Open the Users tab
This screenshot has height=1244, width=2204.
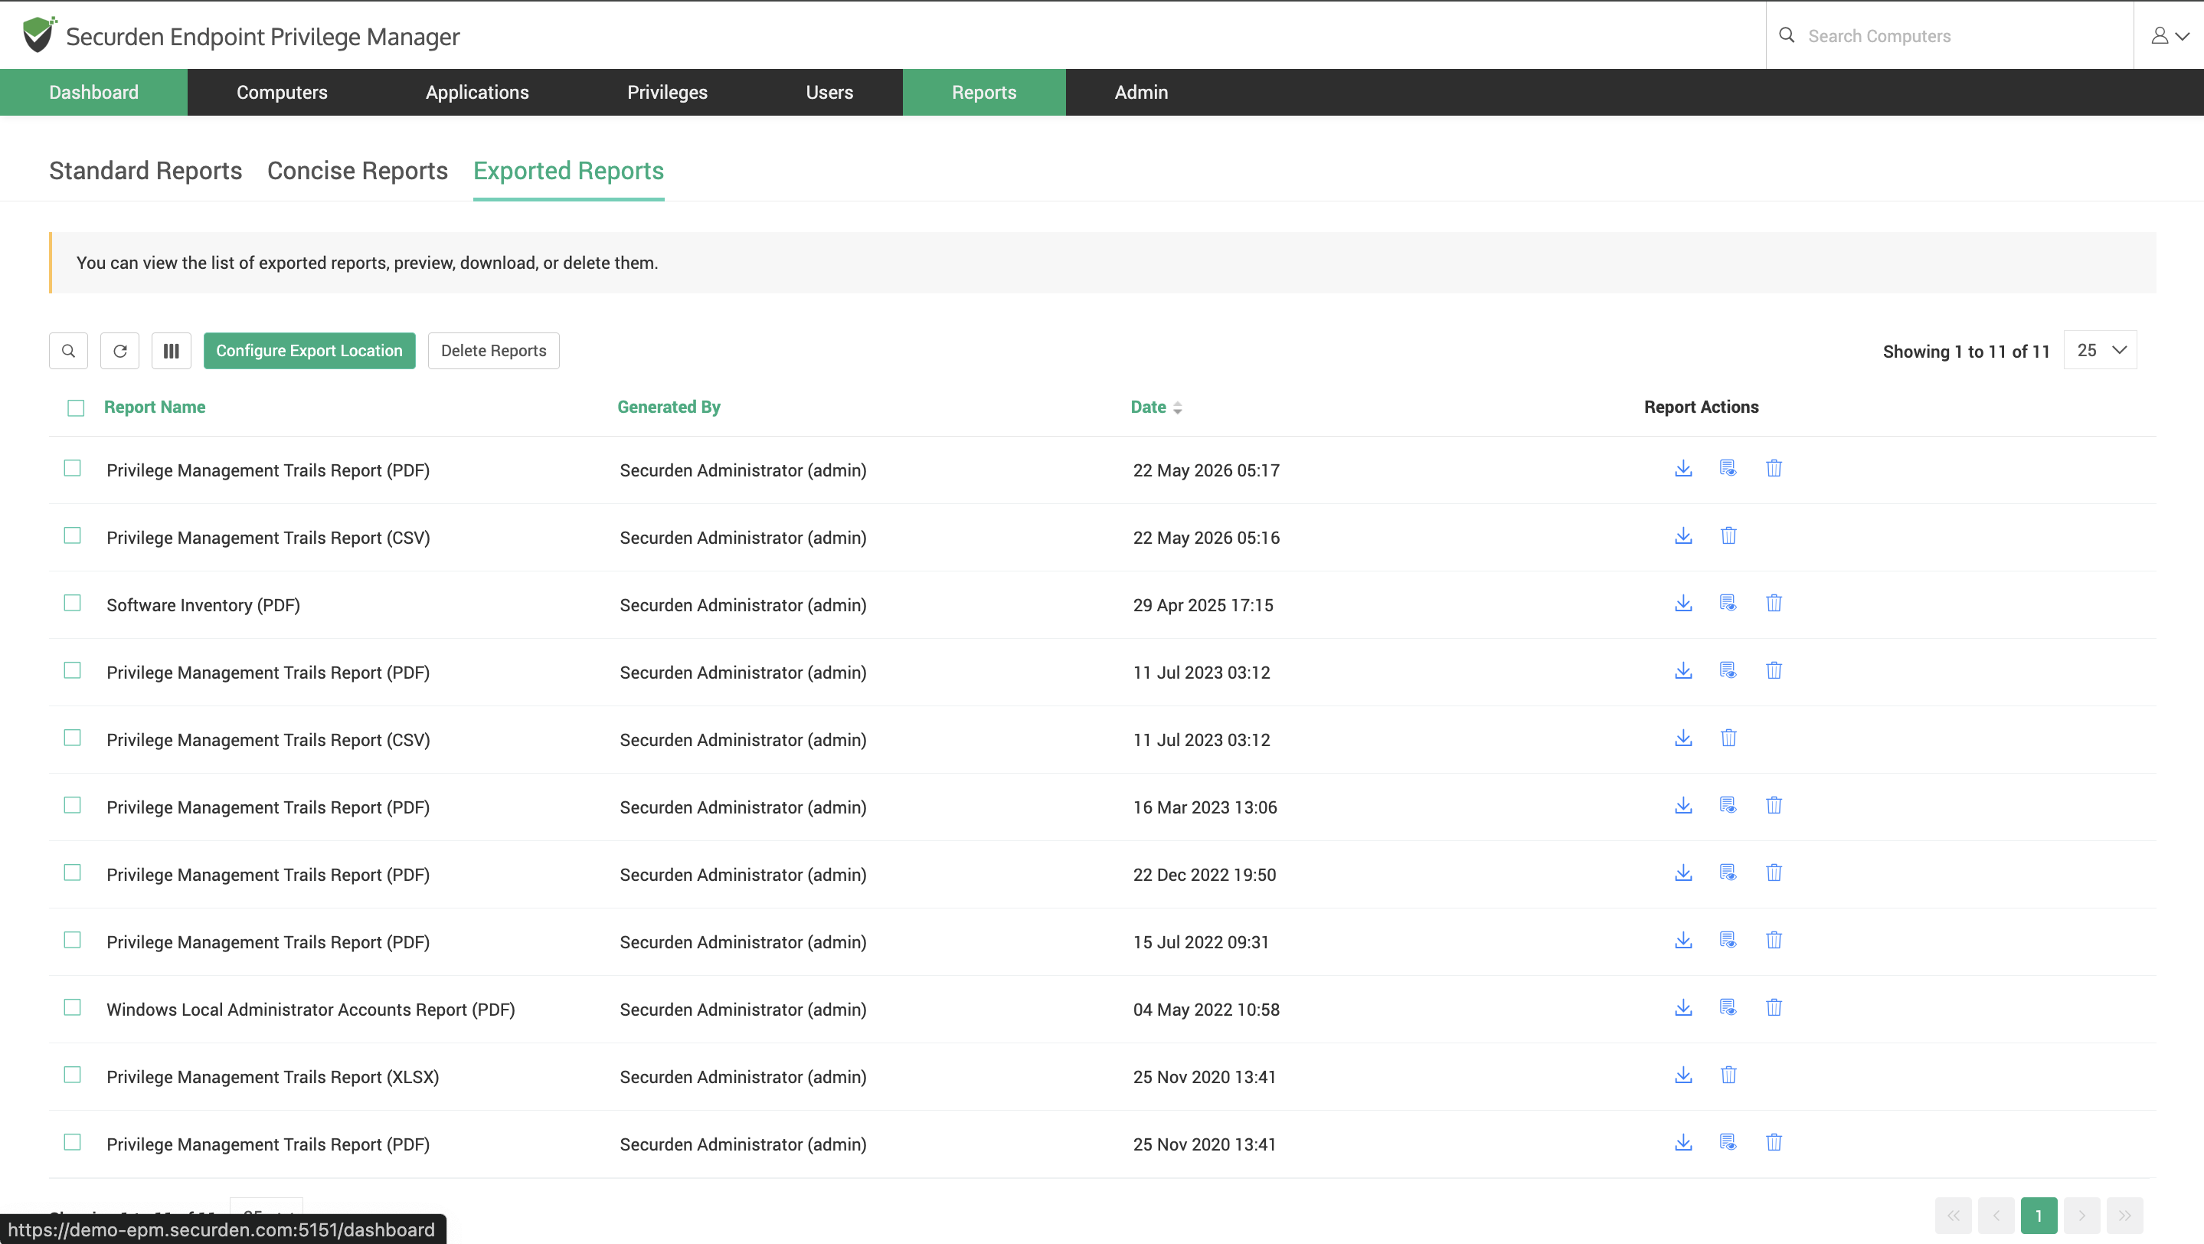(829, 93)
